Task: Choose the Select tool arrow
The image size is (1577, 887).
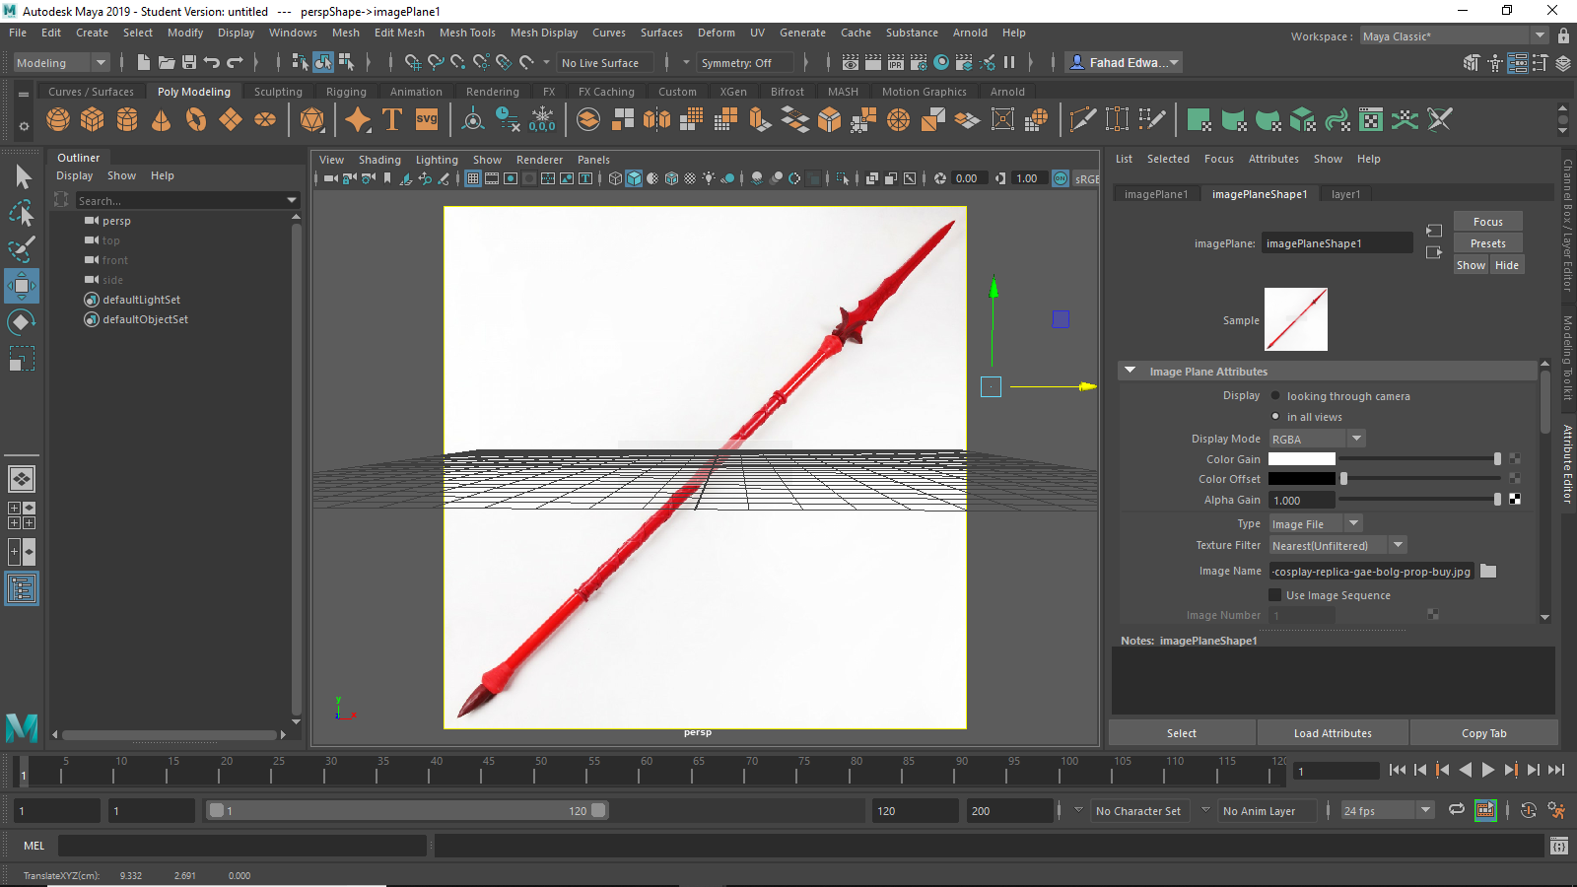Action: (x=22, y=177)
